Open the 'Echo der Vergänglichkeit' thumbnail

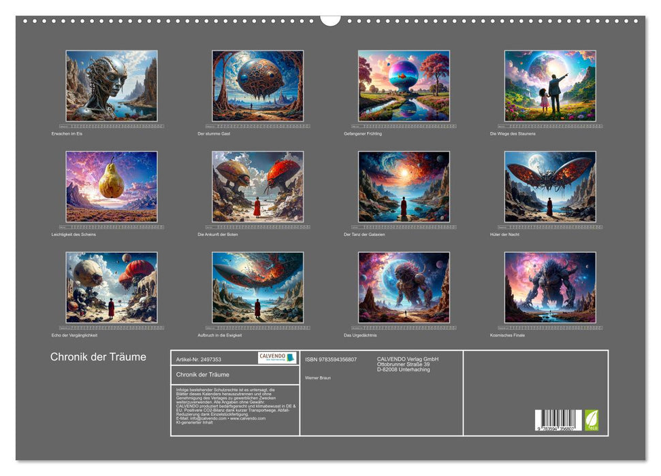pyautogui.click(x=111, y=287)
